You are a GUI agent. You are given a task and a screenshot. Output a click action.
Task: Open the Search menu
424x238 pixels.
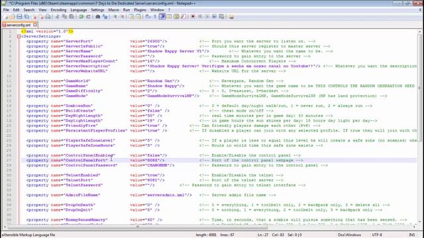tap(29, 10)
